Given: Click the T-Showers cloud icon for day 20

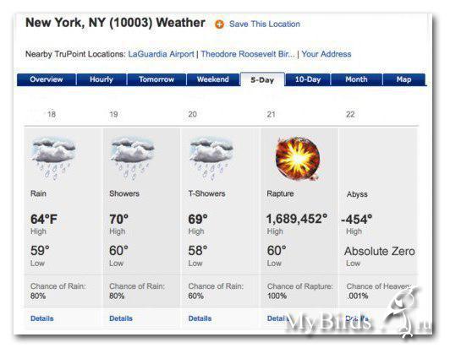Looking at the screenshot, I should pyautogui.click(x=211, y=158).
